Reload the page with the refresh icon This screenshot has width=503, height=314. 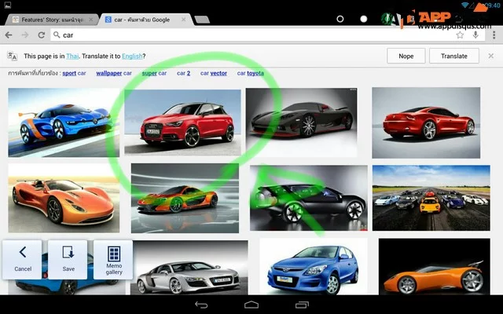(41, 35)
